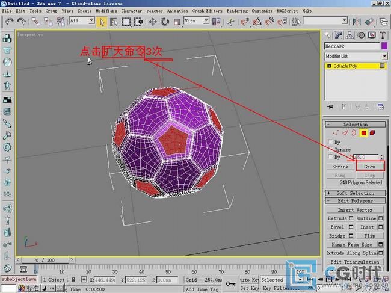Open Select by Name tool

tap(114, 22)
